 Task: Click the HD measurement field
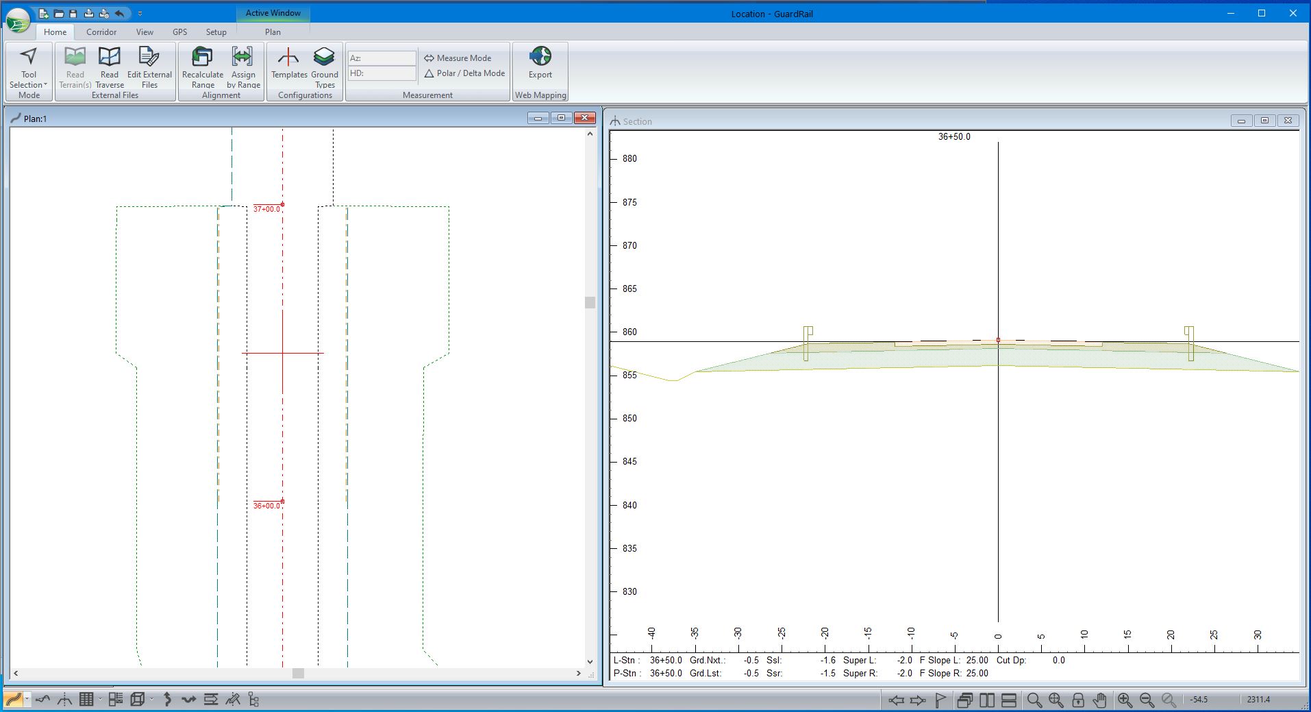coord(382,73)
